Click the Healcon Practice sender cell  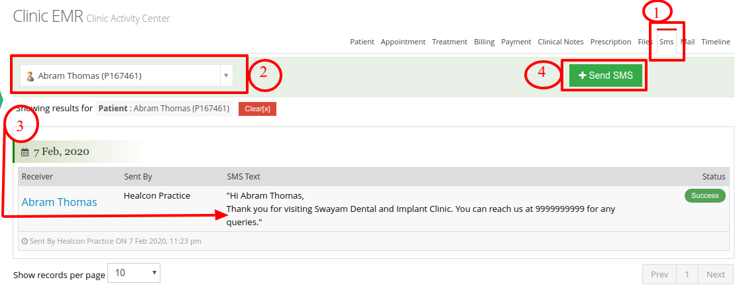coord(157,195)
